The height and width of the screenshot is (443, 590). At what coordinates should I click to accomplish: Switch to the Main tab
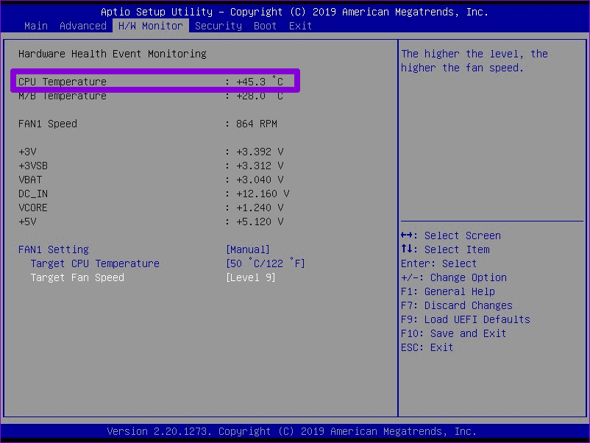coord(35,25)
